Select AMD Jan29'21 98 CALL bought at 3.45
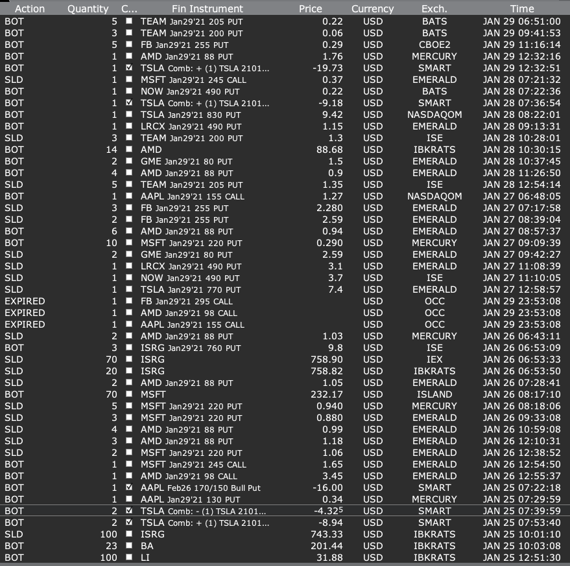Viewport: 570px width, 566px height. 189,476
